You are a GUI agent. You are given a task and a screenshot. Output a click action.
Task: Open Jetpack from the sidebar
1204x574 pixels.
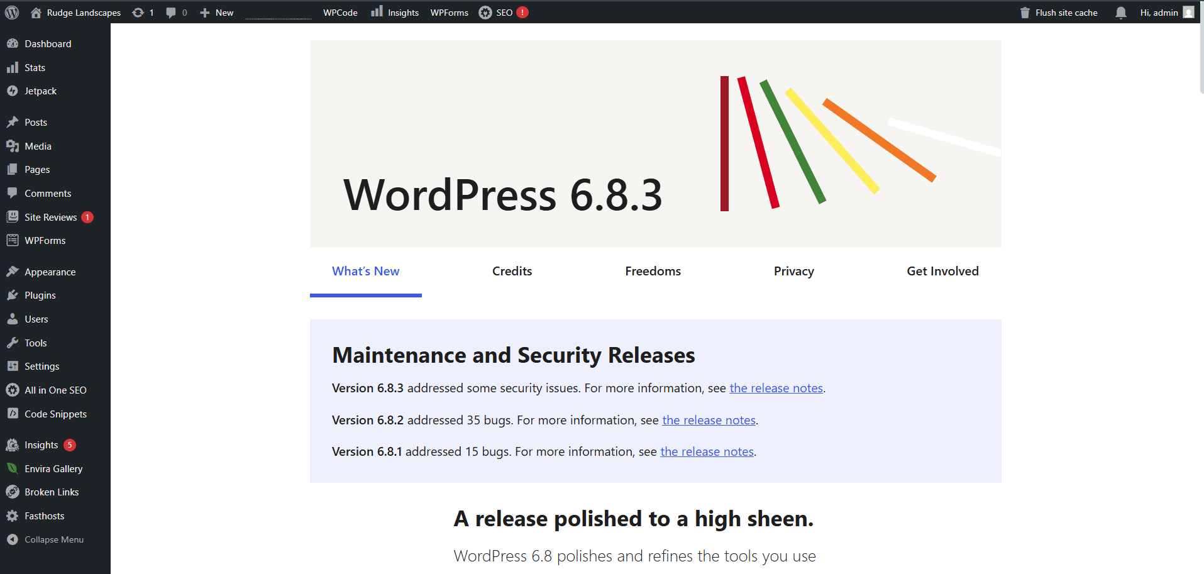point(40,91)
